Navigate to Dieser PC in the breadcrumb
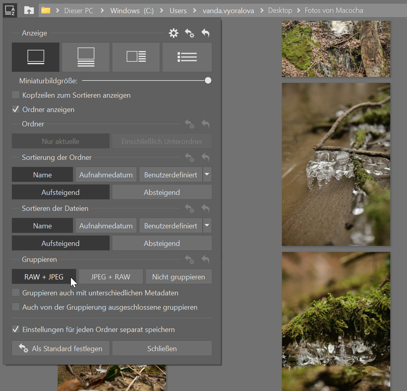The height and width of the screenshot is (391, 407). click(78, 10)
